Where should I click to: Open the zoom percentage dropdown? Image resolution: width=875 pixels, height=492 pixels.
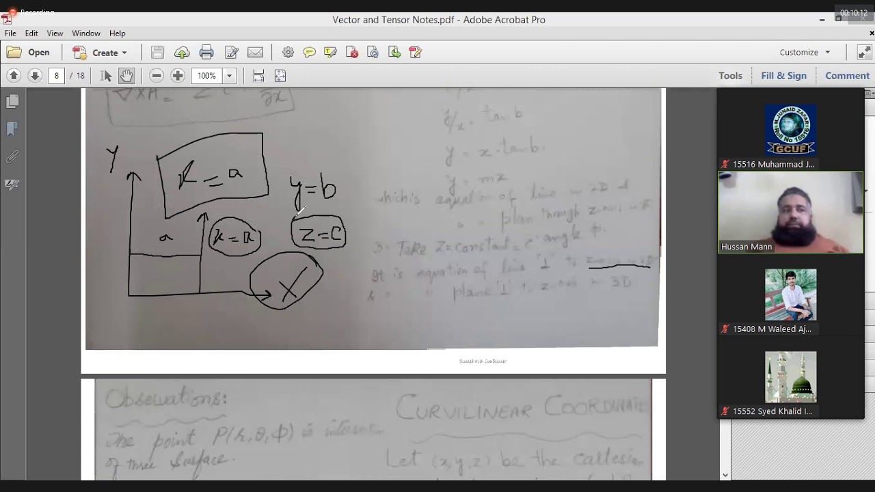pos(230,76)
